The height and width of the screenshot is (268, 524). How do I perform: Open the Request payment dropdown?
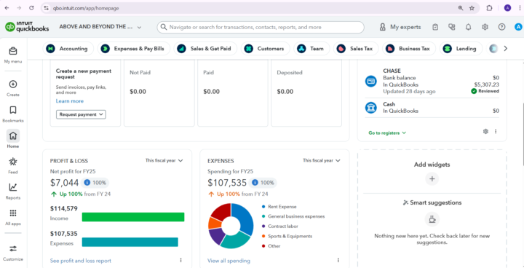81,114
